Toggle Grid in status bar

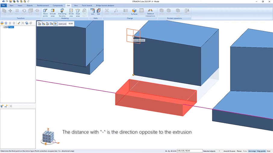tap(268, 151)
